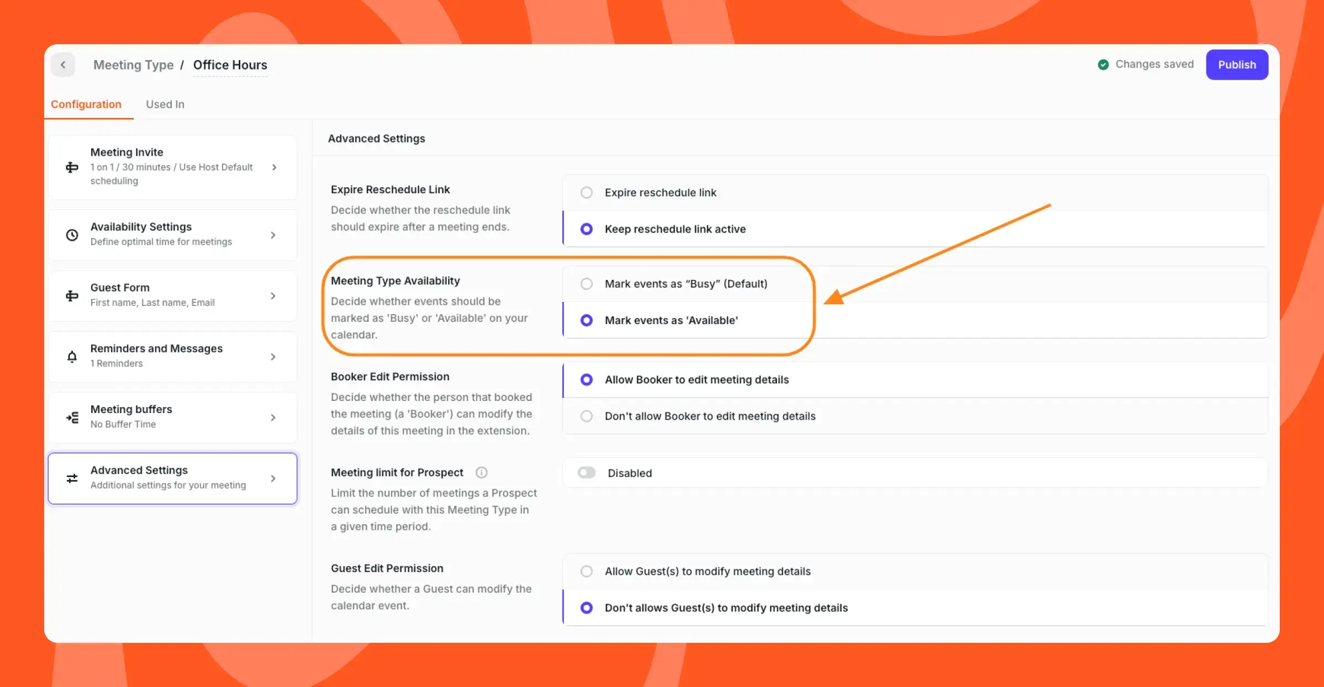Click the Advanced Settings sliders icon
The height and width of the screenshot is (687, 1324).
(72, 478)
